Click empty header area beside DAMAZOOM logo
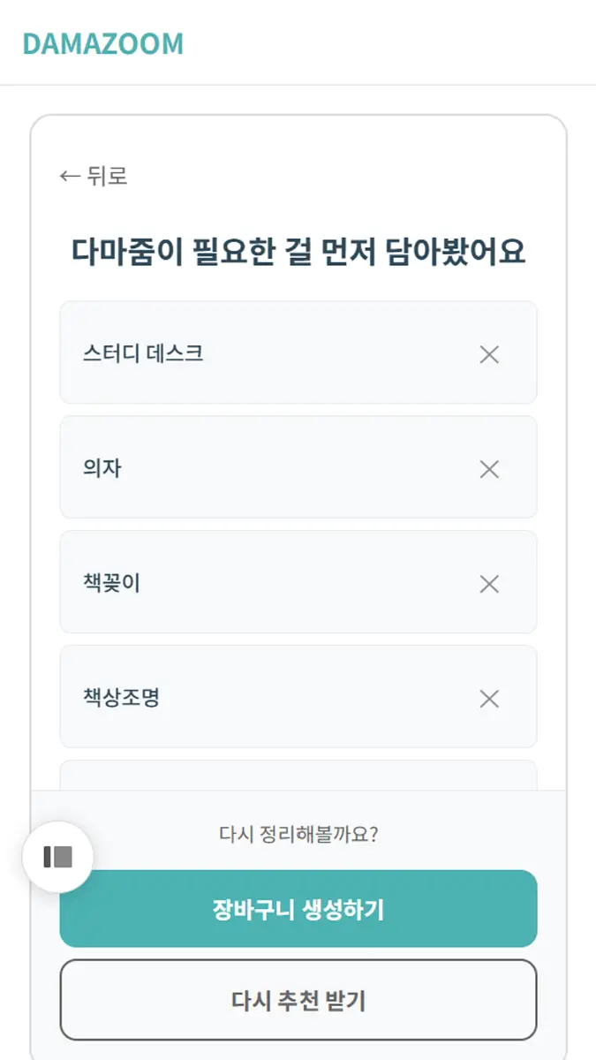Viewport: 596px width, 1060px height. 389,43
